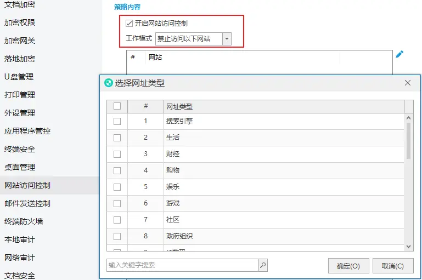The height and width of the screenshot is (280, 422).
Task: Click the 购物 row text
Action: point(173,170)
